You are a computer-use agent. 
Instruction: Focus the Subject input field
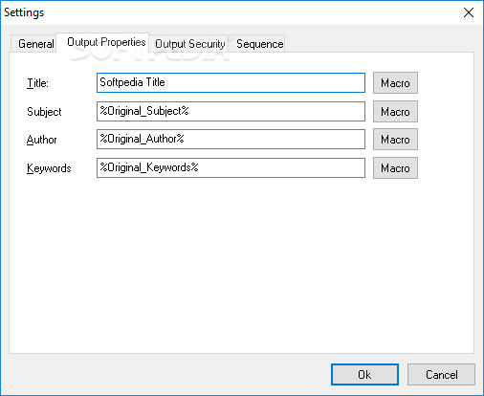click(231, 111)
